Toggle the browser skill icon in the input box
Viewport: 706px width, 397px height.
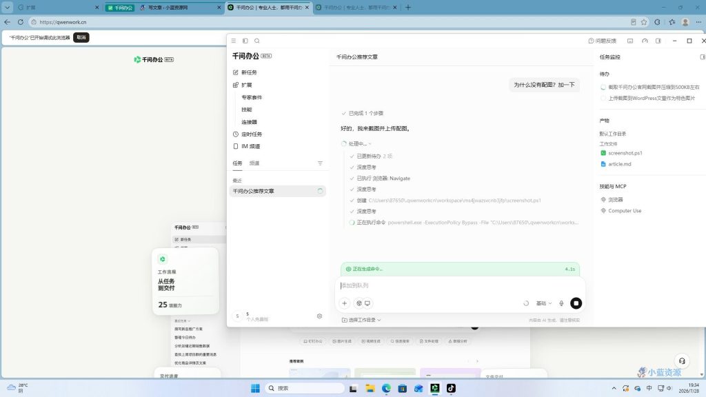point(359,303)
